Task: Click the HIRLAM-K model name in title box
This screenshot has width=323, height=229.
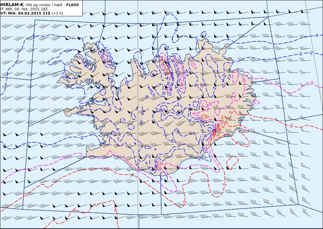Action: pos(12,5)
